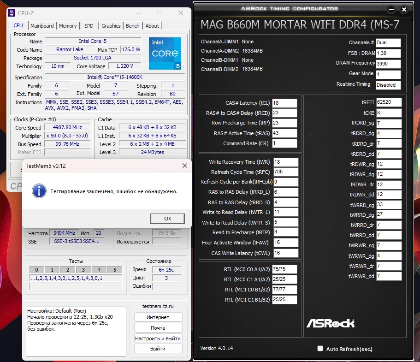Viewport: 420px width, 362px height.
Task: Click the Row Precharge Time (tRP) field
Action: [x=284, y=123]
